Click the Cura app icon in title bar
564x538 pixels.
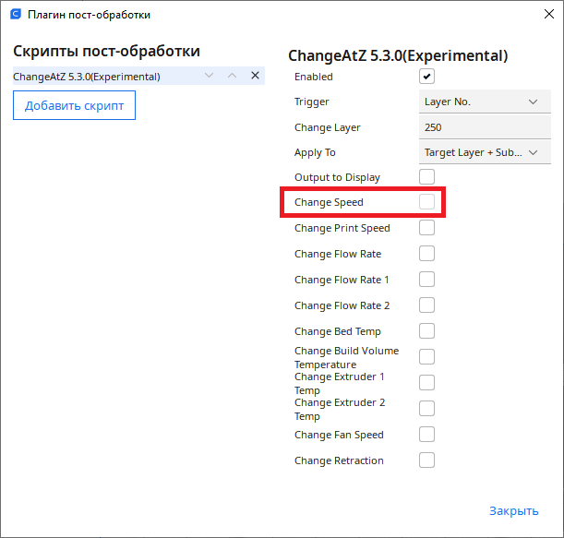coord(15,15)
